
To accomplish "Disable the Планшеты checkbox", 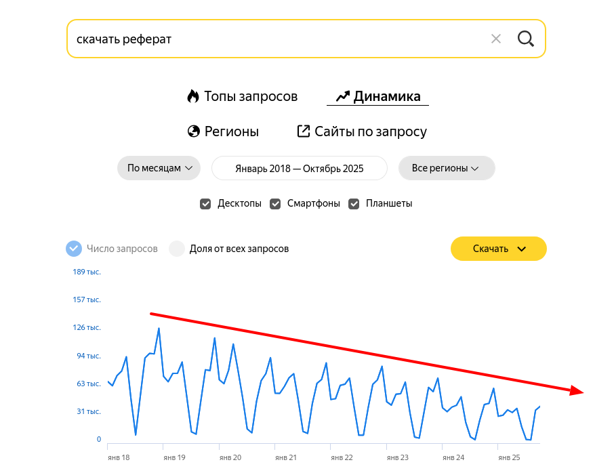I will coord(354,203).
